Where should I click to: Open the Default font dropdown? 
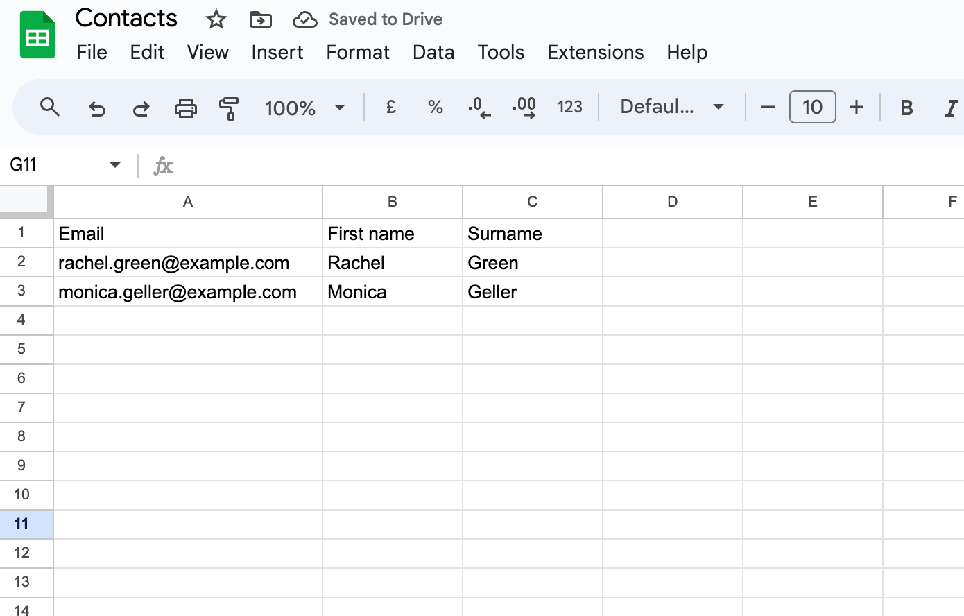672,107
